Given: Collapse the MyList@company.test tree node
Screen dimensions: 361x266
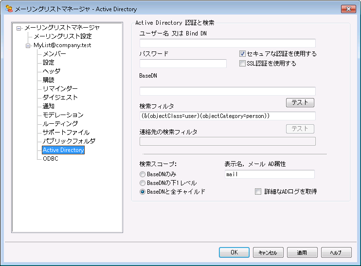Looking at the screenshot, I should pyautogui.click(x=28, y=46).
